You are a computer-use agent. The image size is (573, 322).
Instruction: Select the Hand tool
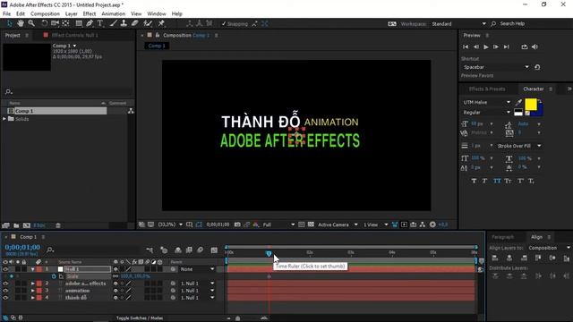click(21, 23)
